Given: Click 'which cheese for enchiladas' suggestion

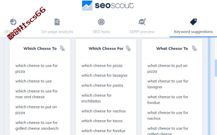Looking at the screenshot, I should [x=97, y=98].
